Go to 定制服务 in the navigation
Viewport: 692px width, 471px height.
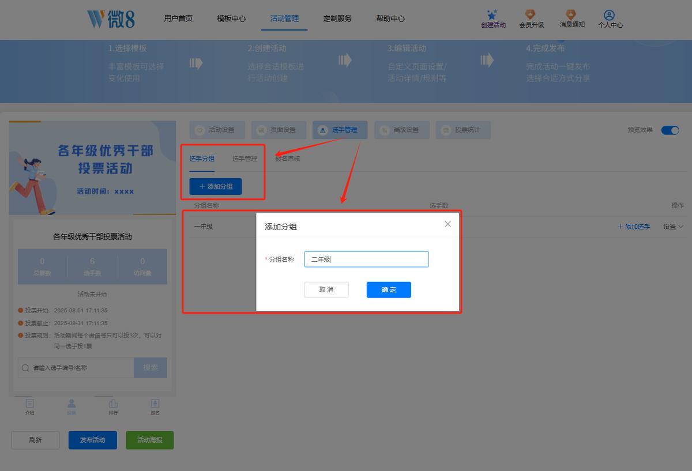(337, 18)
